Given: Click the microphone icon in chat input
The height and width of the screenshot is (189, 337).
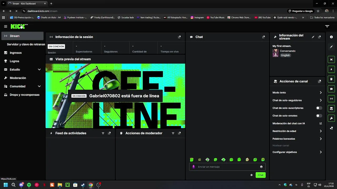Looking at the screenshot, I should (x=194, y=167).
